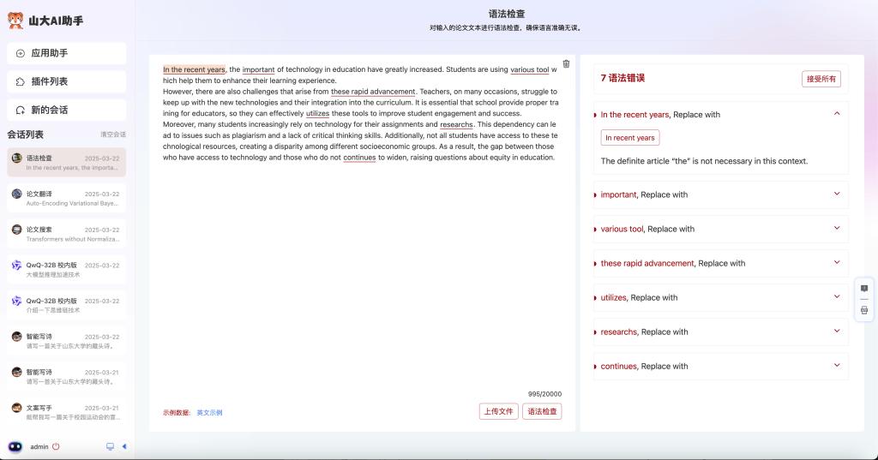
Task: Click 上传文件 button
Action: pyautogui.click(x=498, y=411)
